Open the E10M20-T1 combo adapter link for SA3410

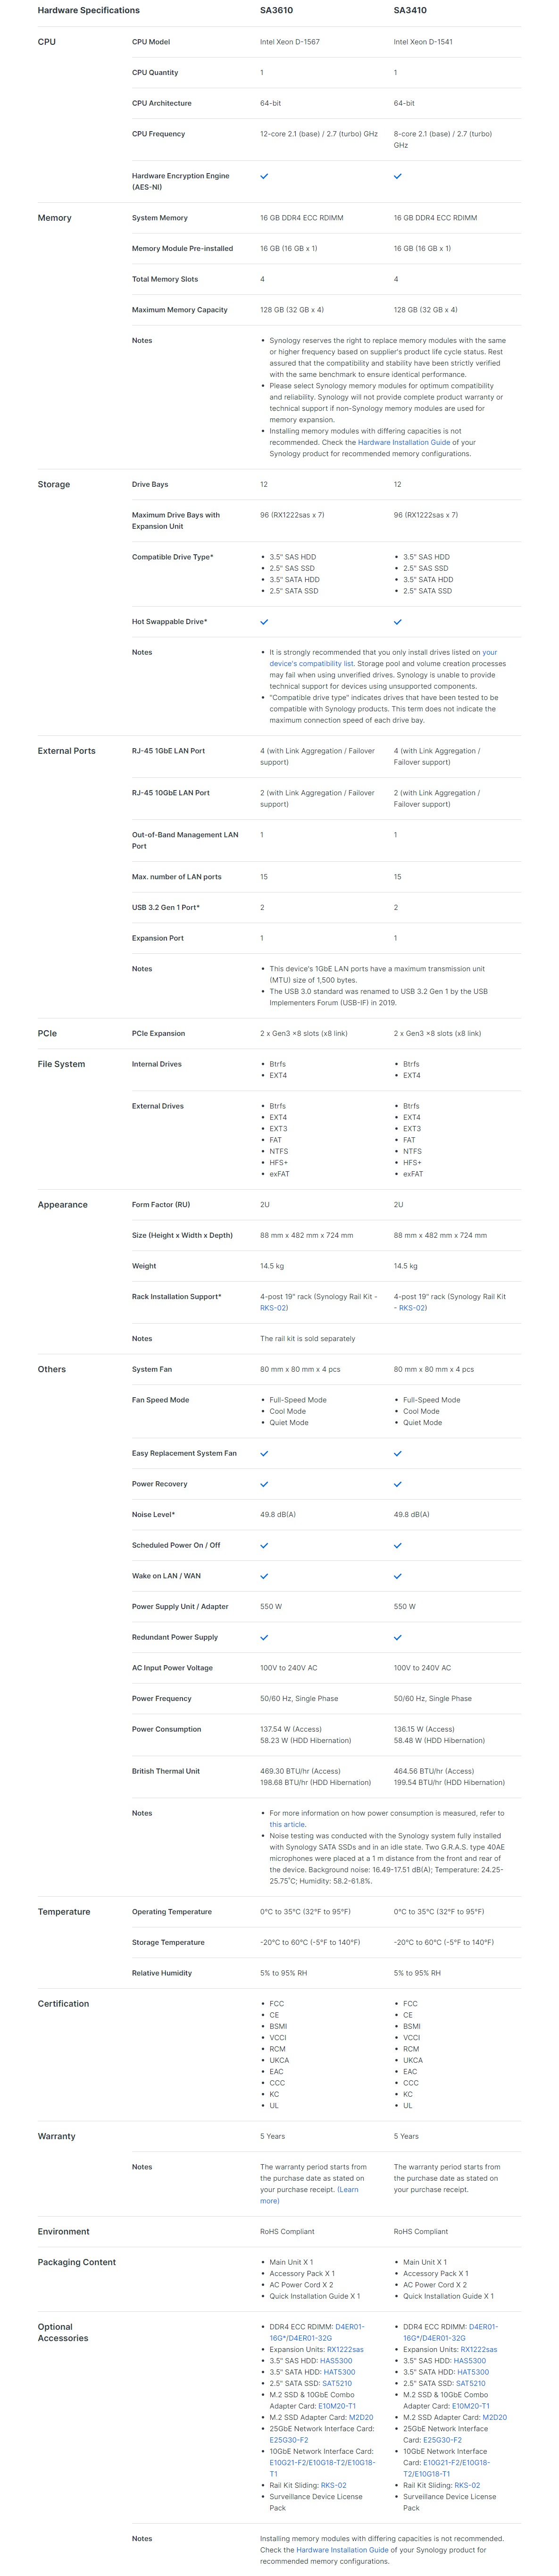[471, 2406]
